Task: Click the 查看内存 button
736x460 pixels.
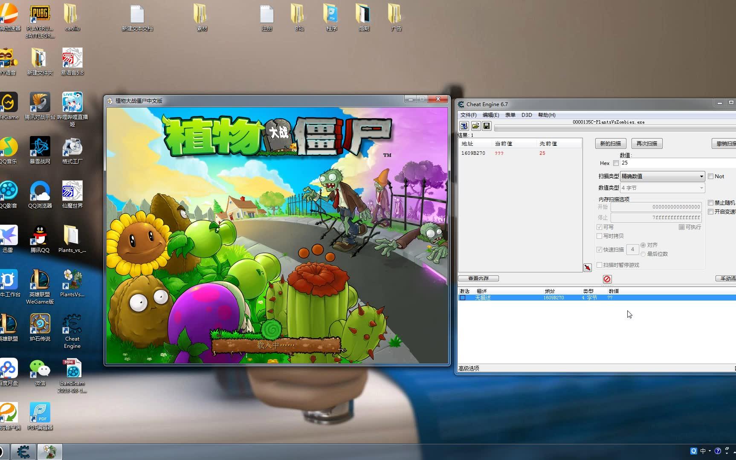Action: pyautogui.click(x=478, y=278)
